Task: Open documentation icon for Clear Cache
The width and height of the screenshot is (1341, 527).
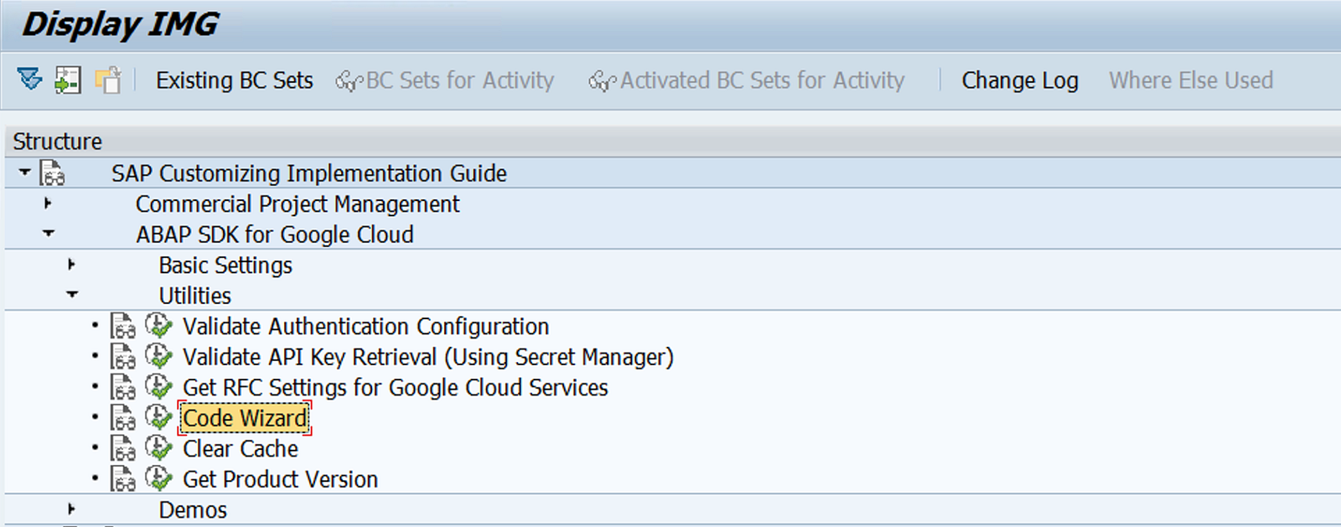Action: pyautogui.click(x=123, y=449)
